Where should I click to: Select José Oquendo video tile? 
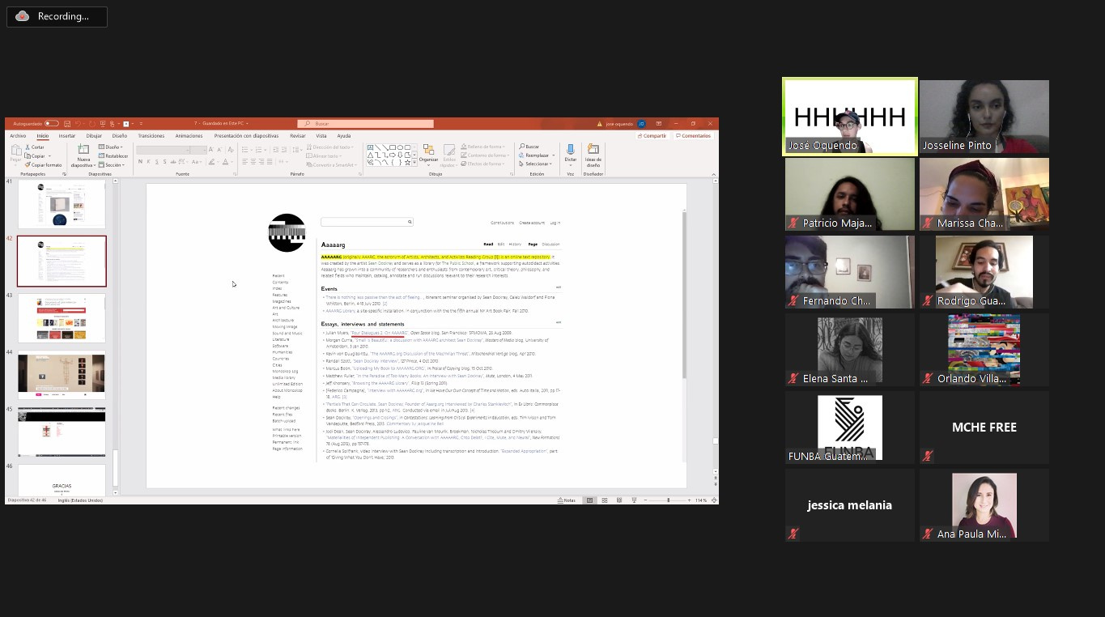coord(850,116)
